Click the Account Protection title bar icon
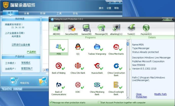Screen dimensions: 175x106 (x=52, y=19)
